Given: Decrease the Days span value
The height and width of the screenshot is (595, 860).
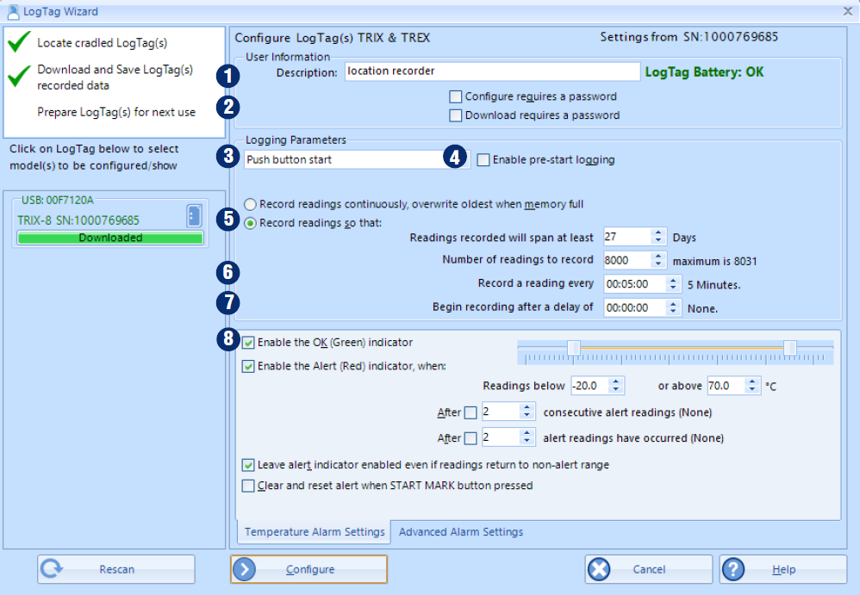Looking at the screenshot, I should (658, 240).
